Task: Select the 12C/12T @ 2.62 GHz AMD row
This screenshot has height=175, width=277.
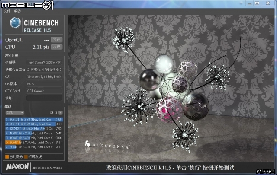Action: tap(34, 129)
